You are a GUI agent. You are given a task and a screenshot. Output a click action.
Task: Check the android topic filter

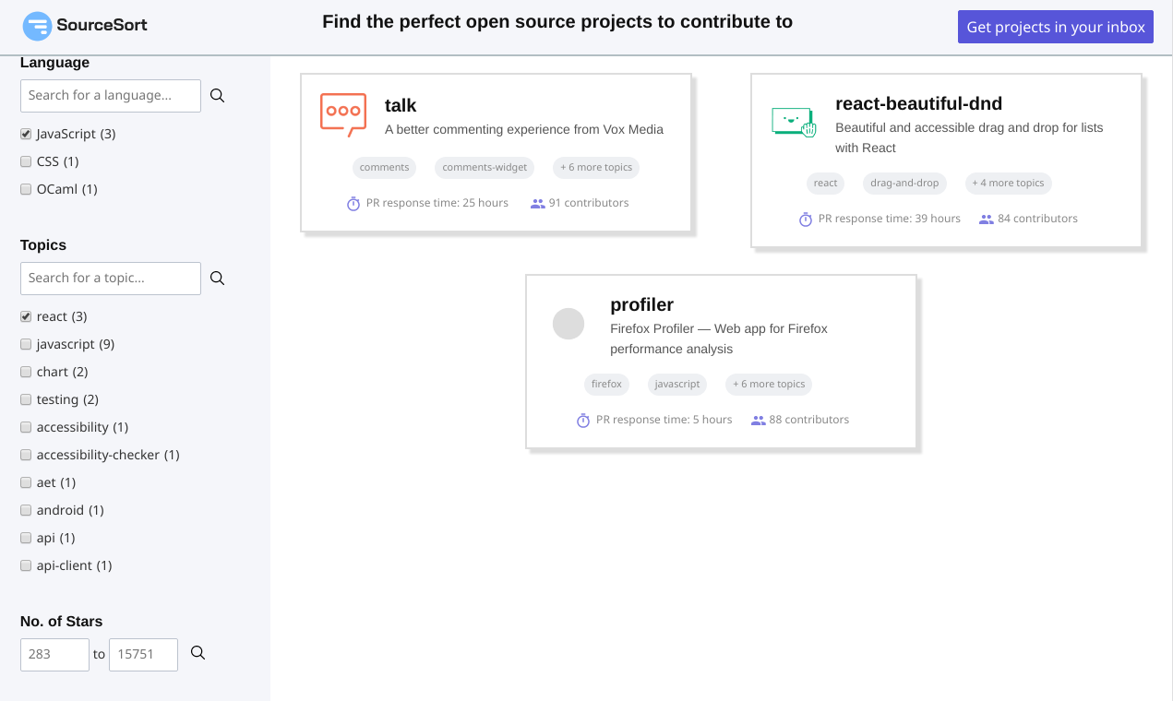26,510
